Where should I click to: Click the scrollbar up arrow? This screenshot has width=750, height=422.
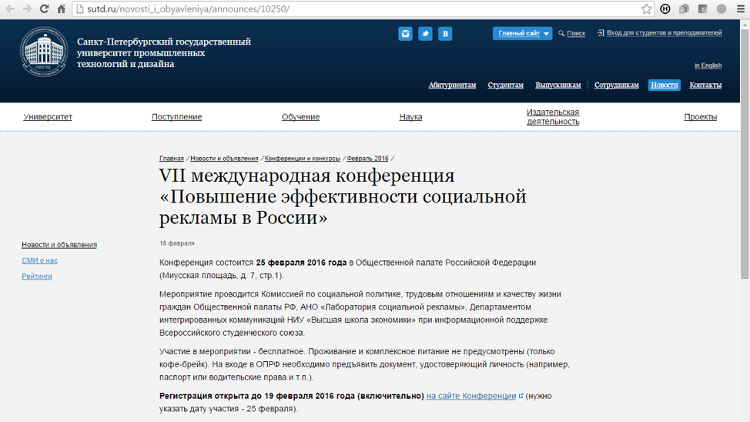745,24
